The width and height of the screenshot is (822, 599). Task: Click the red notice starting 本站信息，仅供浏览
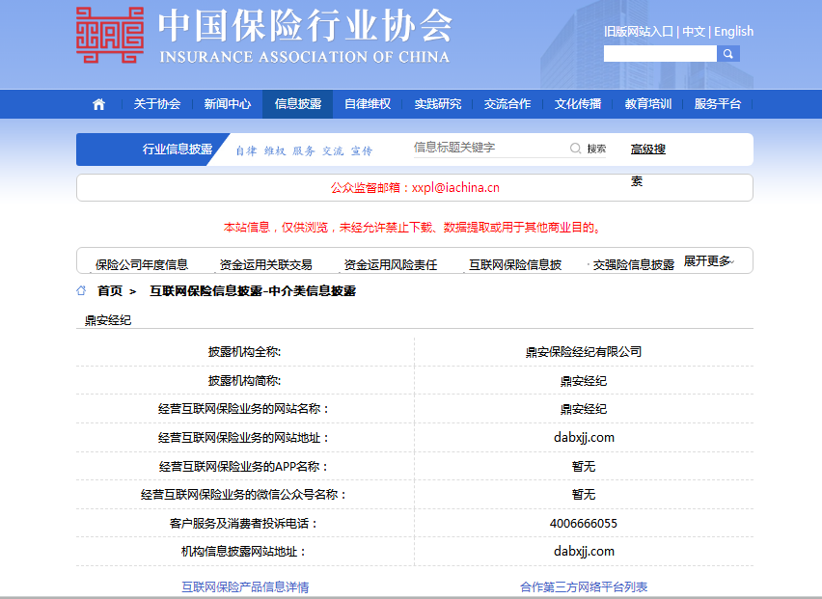tap(414, 228)
